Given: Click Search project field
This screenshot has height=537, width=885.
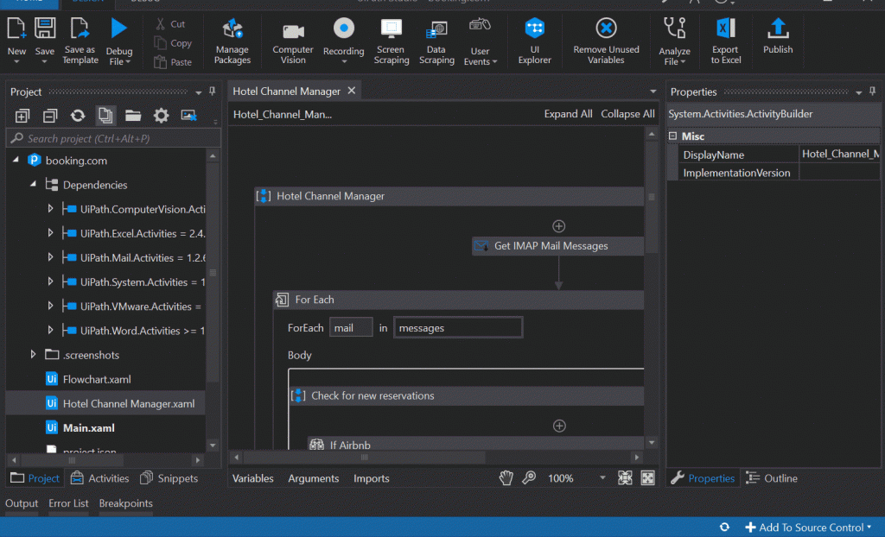Looking at the screenshot, I should [113, 138].
